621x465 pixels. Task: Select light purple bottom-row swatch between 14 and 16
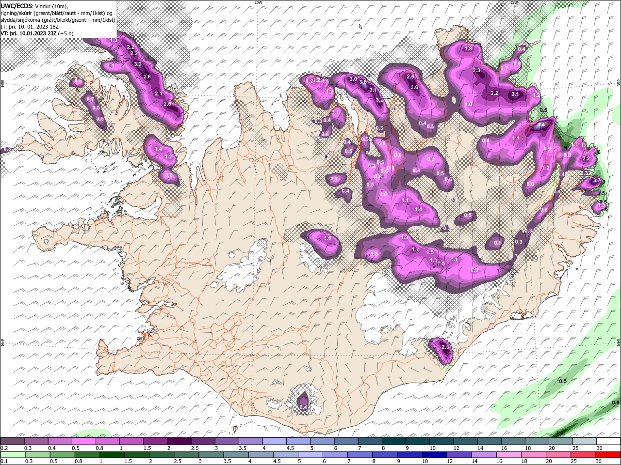point(484,455)
